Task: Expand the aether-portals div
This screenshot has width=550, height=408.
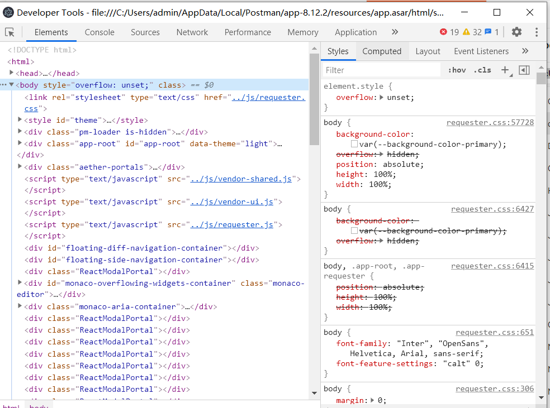Action: pos(20,166)
